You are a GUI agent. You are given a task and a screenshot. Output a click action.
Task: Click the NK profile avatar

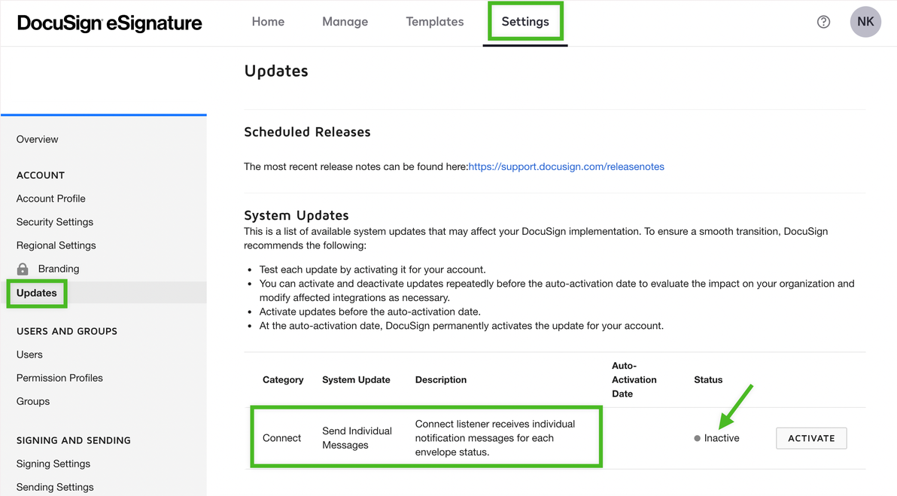865,22
